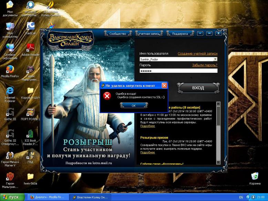Click OK in the error dialog
Image resolution: width=268 pixels, height=201 pixels.
(134, 105)
